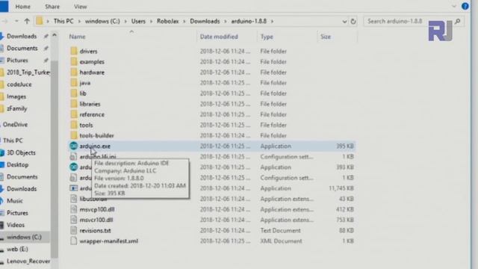Viewport: 478px width, 269px height.
Task: Go up one folder with Up arrow
Action: point(27,21)
